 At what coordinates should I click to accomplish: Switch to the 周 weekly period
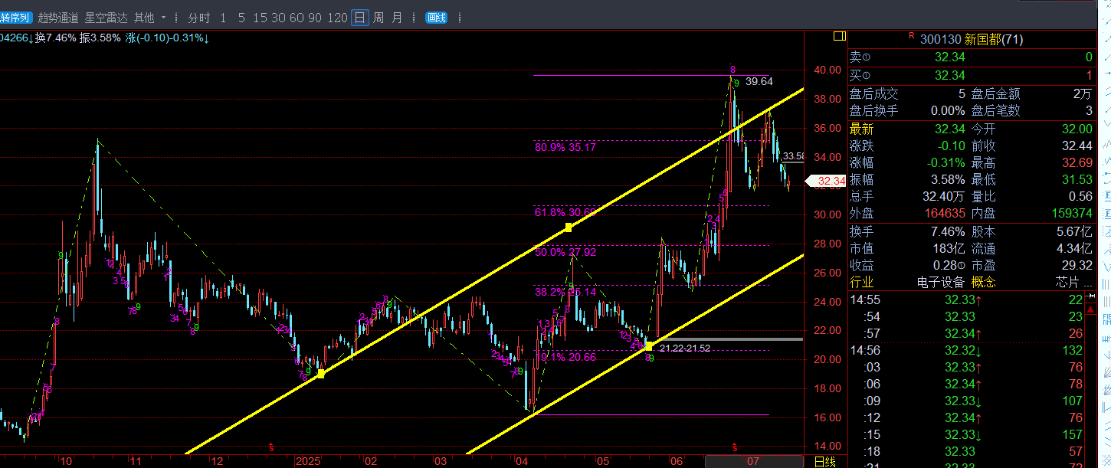point(379,18)
